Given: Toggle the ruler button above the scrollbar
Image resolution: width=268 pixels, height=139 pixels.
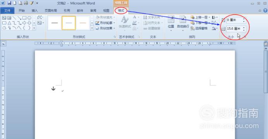Looking at the screenshot, I should pyautogui.click(x=266, y=44).
